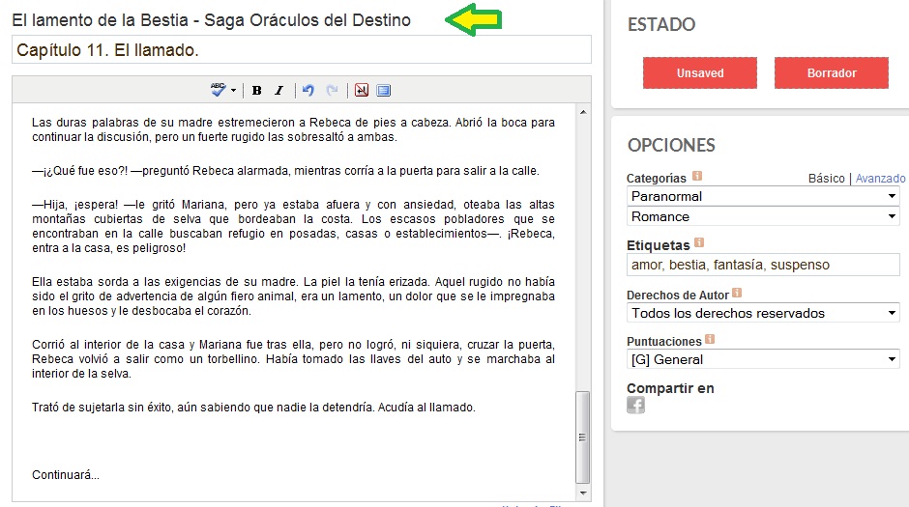Toggle bold formatting

257,90
